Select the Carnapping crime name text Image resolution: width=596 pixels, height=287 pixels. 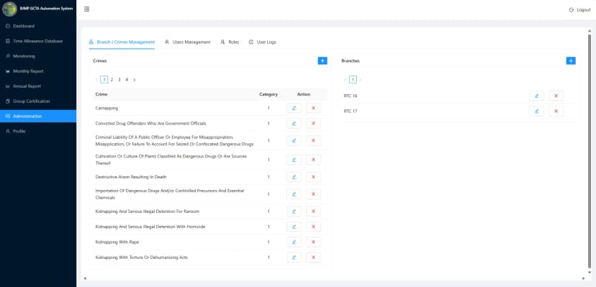pyautogui.click(x=107, y=108)
